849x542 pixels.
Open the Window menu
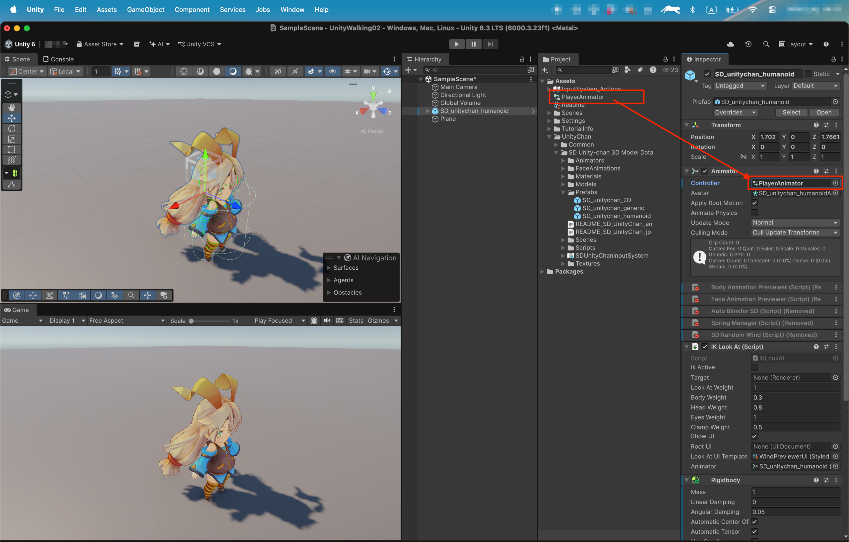pos(292,10)
